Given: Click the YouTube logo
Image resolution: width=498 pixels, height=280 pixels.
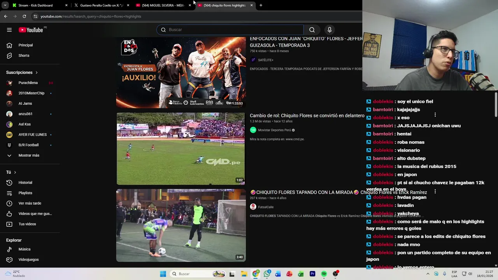Looking at the screenshot, I should (31, 30).
